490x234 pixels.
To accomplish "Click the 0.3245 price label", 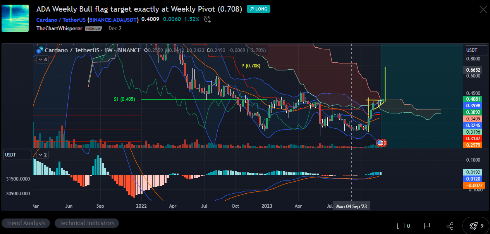I will coord(473,126).
